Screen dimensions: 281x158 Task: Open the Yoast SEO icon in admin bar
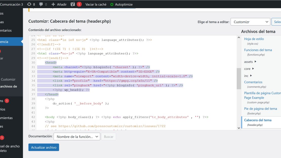click(x=73, y=4)
